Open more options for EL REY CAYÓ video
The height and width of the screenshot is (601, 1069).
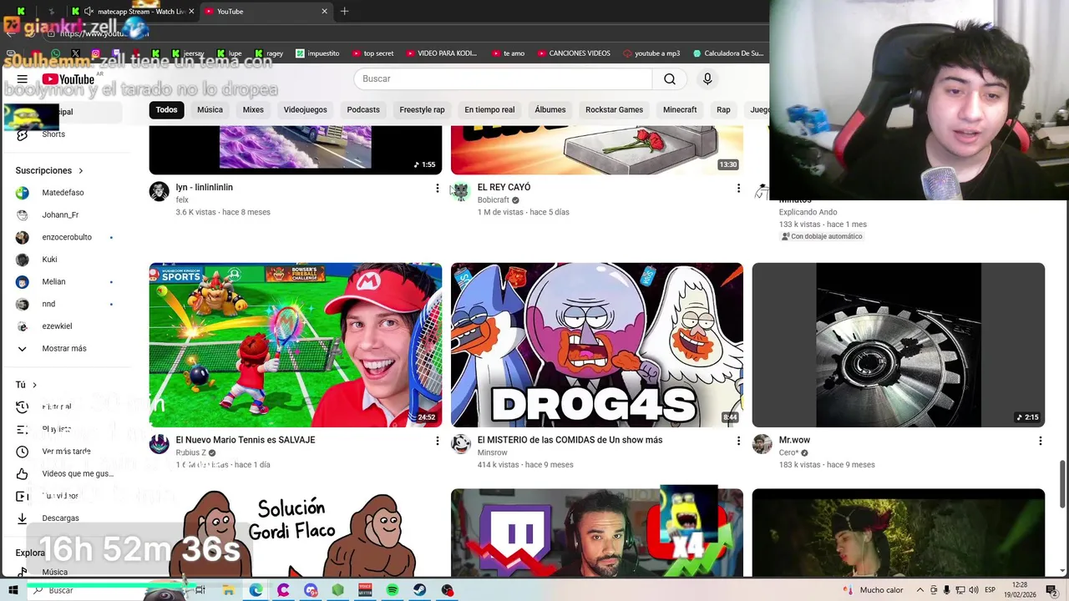738,189
